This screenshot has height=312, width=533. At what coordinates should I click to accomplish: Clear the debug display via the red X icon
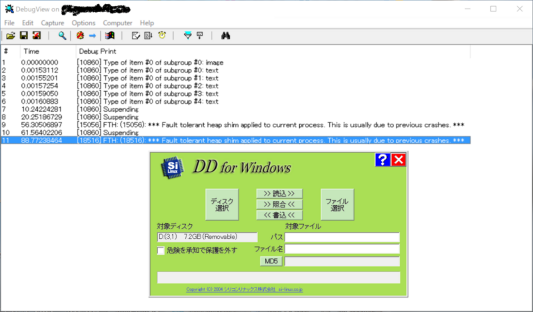click(x=36, y=36)
